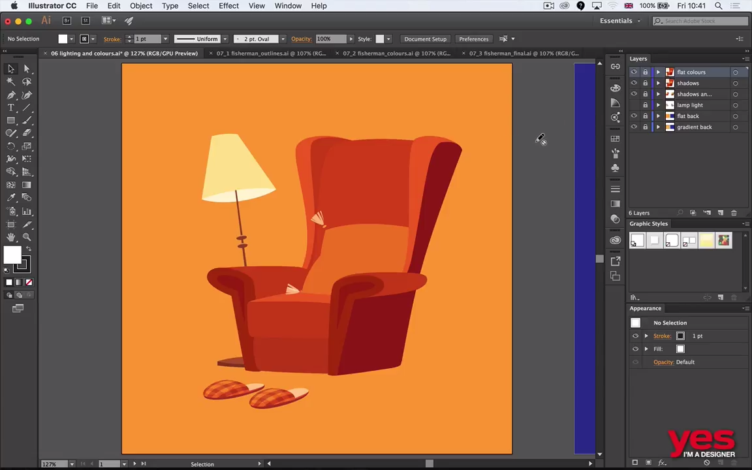Select the Shape Builder tool
The image size is (752, 470).
[10, 172]
